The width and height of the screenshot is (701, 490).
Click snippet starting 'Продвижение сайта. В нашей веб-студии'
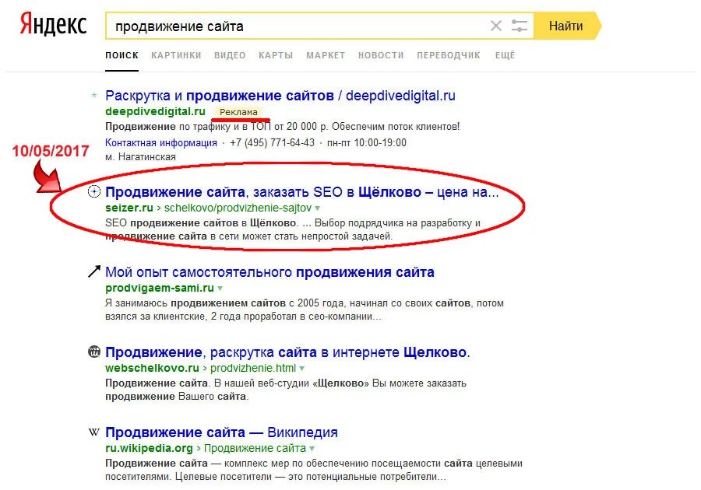click(x=286, y=390)
